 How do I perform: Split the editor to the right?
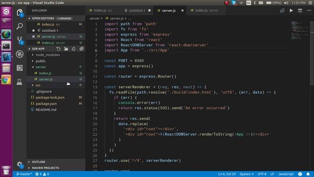[x=300, y=10]
